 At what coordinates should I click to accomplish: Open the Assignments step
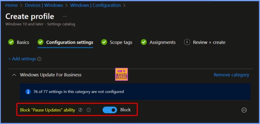158,42
